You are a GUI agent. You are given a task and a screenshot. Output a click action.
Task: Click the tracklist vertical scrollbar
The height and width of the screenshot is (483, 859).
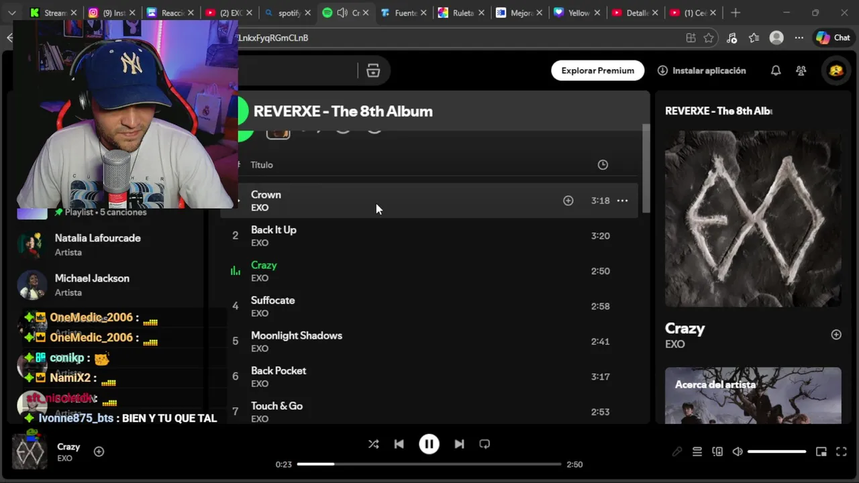click(x=646, y=169)
